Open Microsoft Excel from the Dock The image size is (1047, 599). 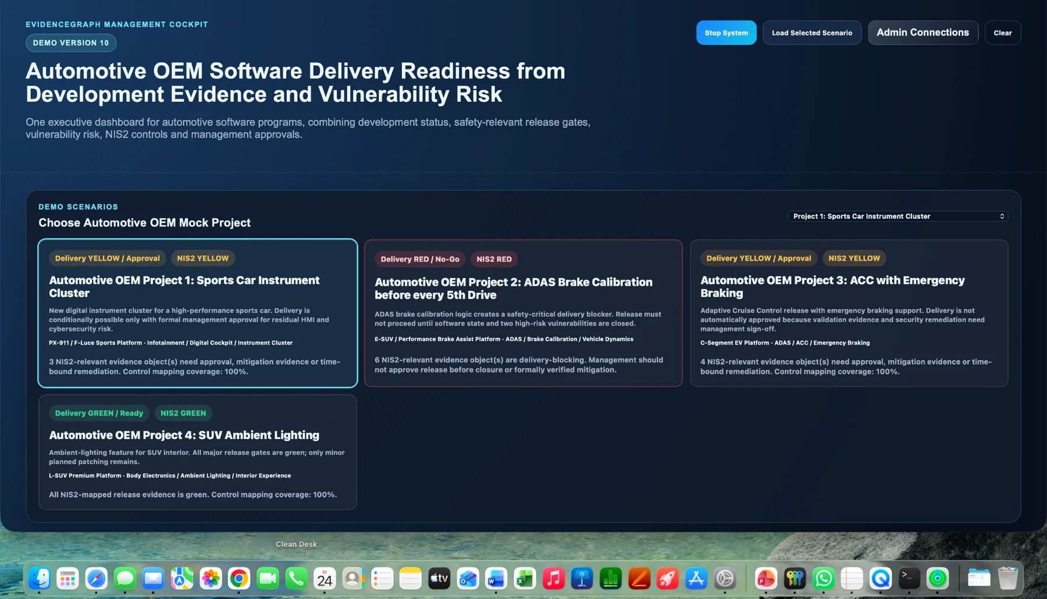click(x=525, y=579)
